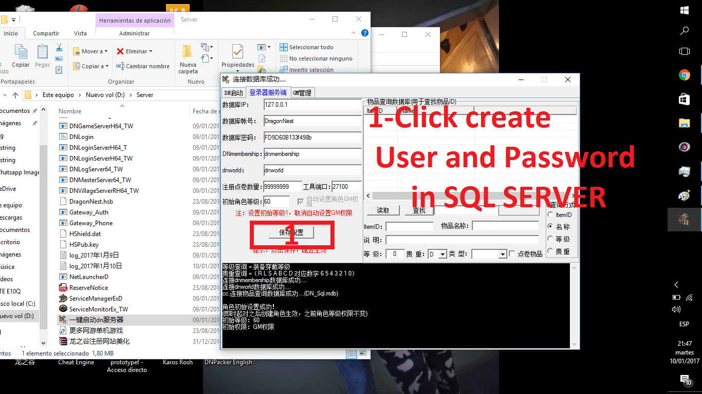
Task: Open File Explorer taskbar icon
Action: pos(685,123)
